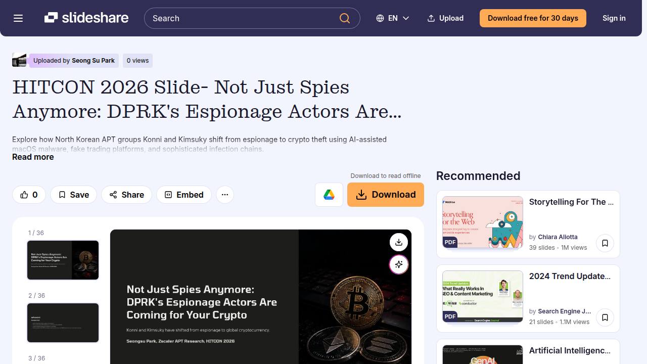Go to the SlideShare home logo

86,18
